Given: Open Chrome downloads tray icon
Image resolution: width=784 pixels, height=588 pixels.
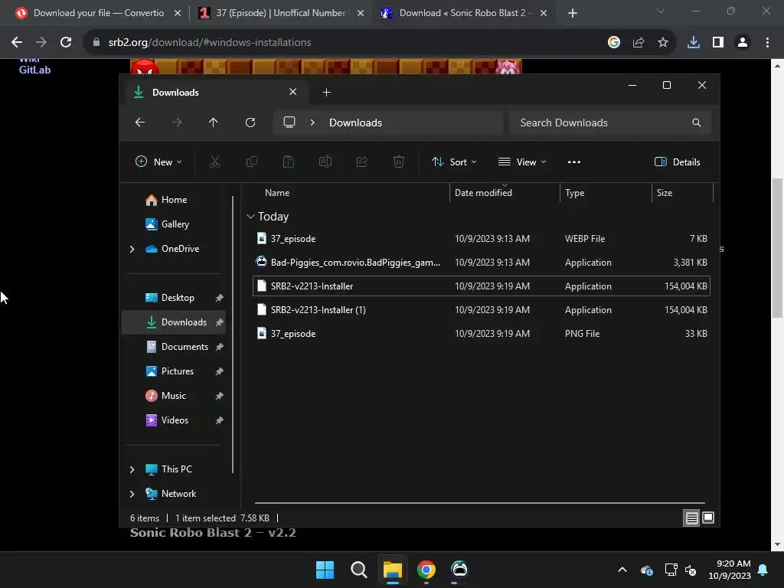Looking at the screenshot, I should tap(694, 43).
